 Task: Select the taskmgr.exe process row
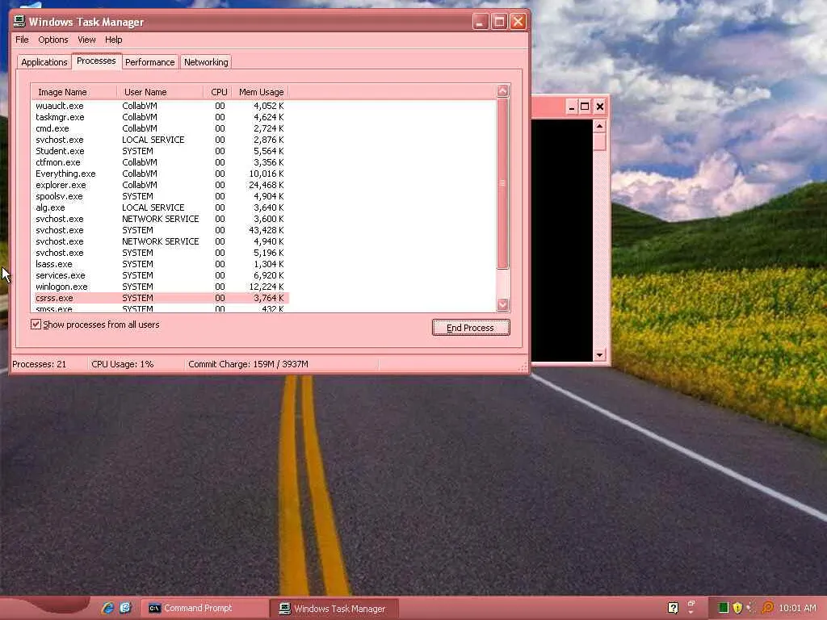(160, 117)
